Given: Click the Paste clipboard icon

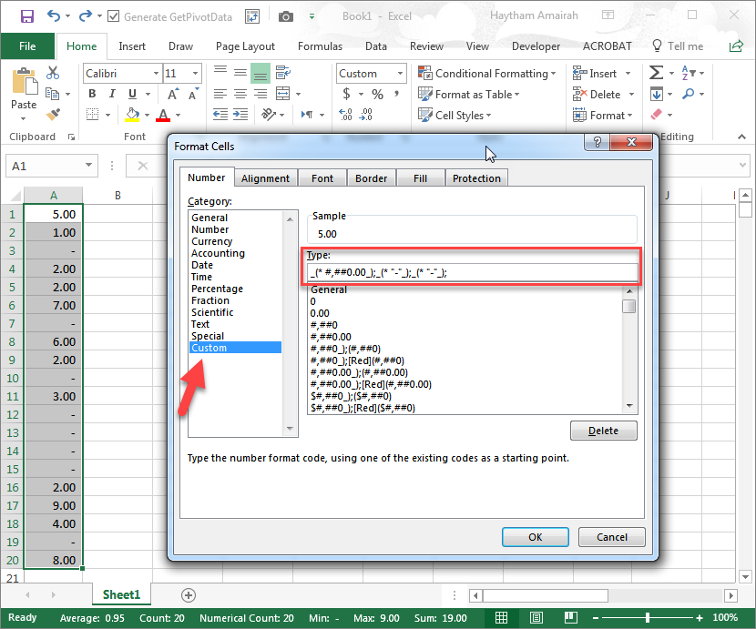Looking at the screenshot, I should [24, 81].
